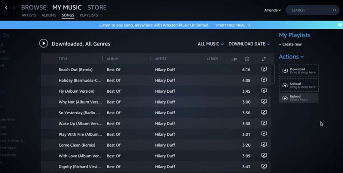Select song With Love (Album Ver...

[80, 156]
